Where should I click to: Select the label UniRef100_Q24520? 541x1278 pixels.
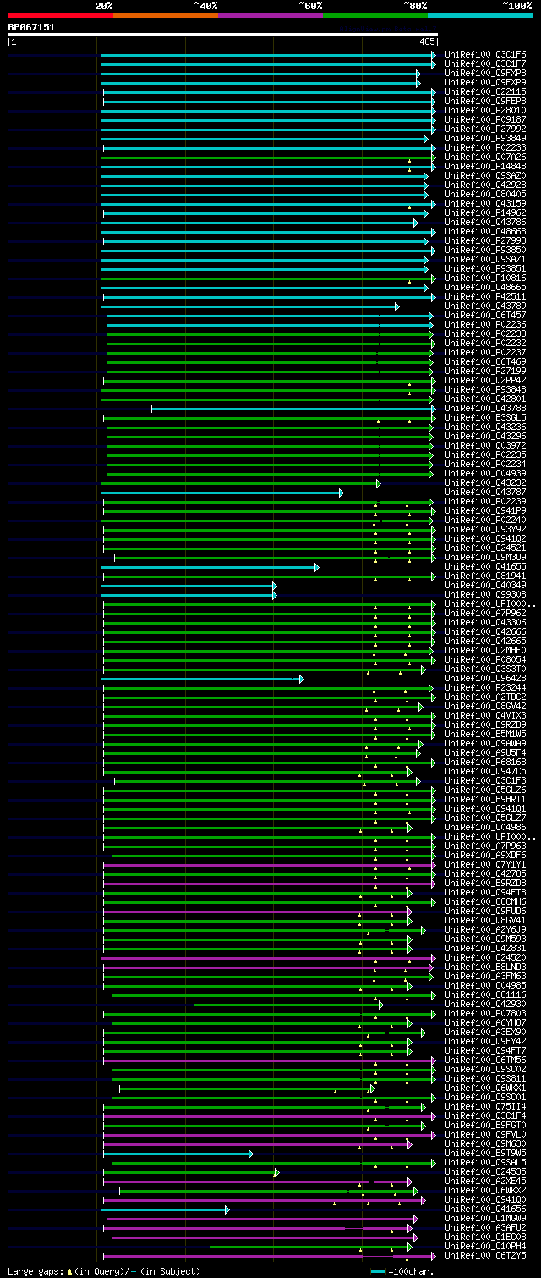click(x=486, y=958)
